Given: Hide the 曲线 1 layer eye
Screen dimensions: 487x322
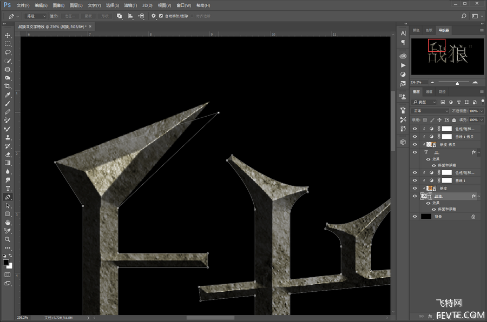Looking at the screenshot, I should (x=415, y=180).
